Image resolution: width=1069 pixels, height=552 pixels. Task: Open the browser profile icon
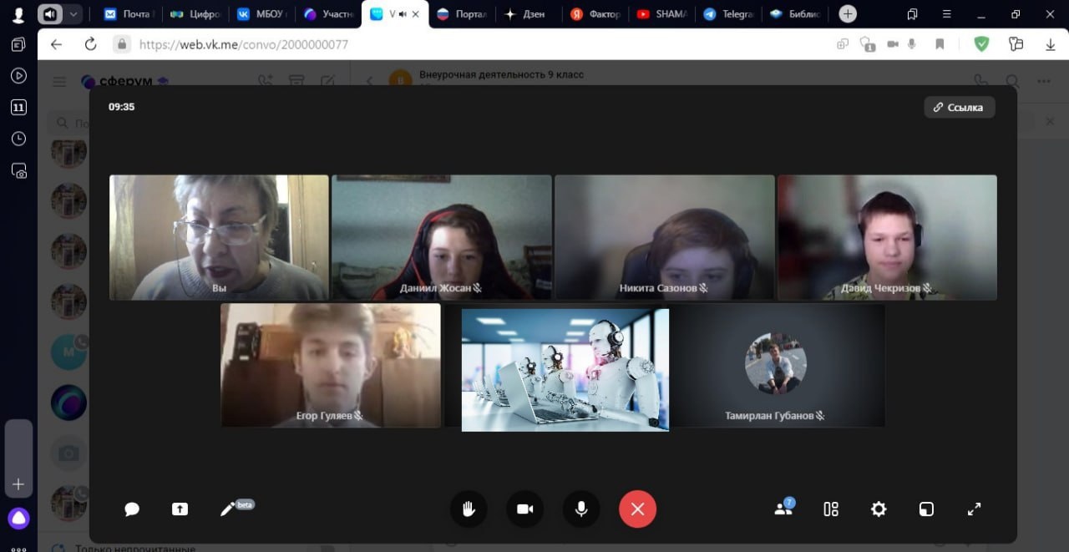18,14
